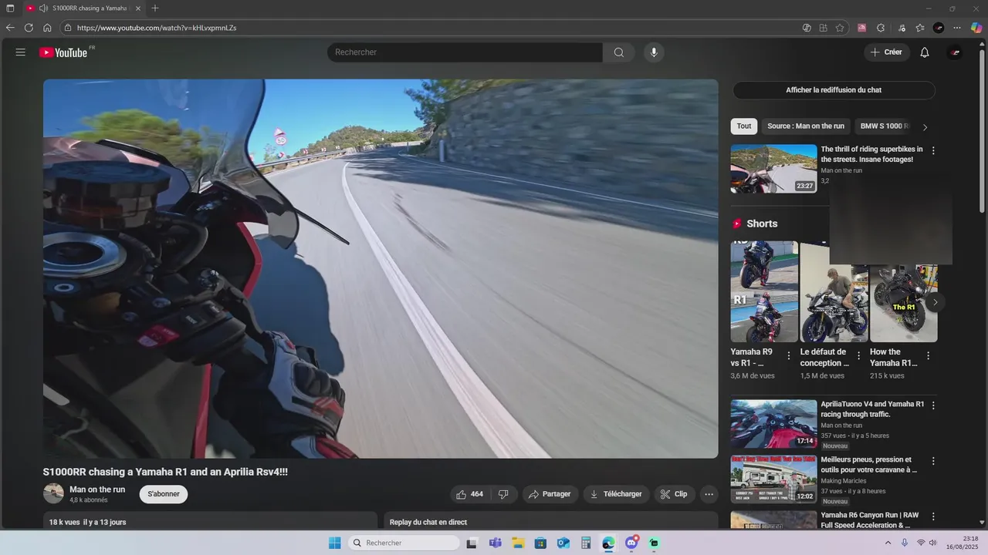Open the notifications bell
This screenshot has width=988, height=555.
(925, 52)
